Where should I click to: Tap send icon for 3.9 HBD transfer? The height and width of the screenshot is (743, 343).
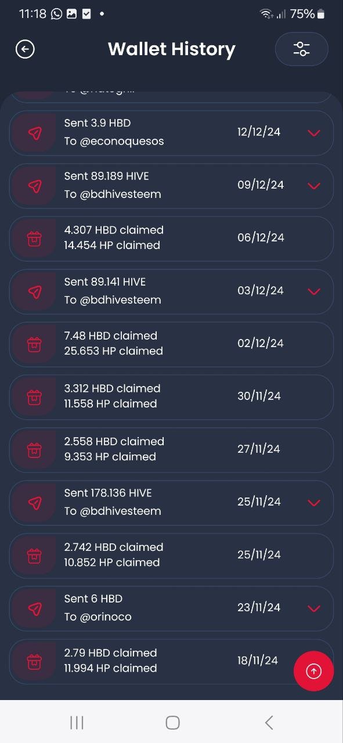coord(35,133)
